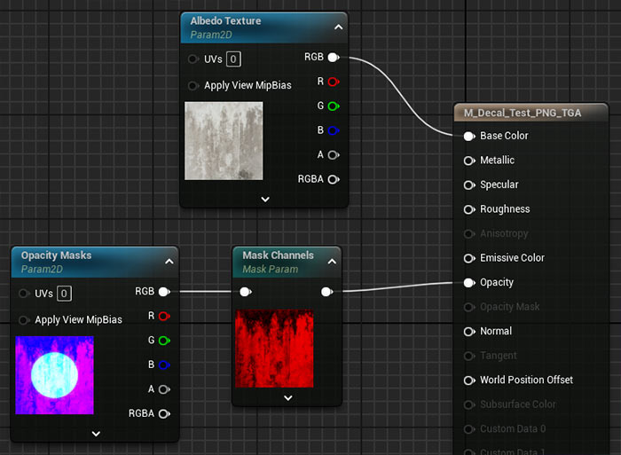Click the Opacity input pin on material node

coord(468,283)
